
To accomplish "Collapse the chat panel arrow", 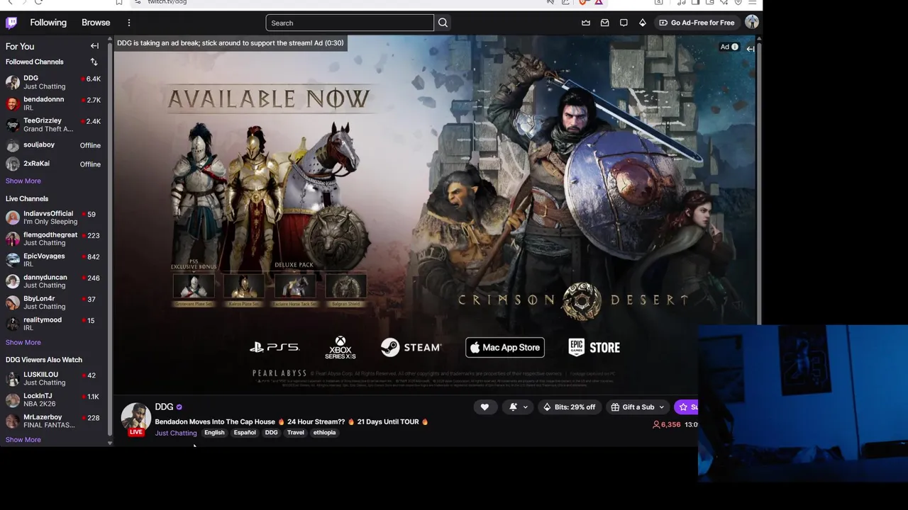I will point(750,49).
